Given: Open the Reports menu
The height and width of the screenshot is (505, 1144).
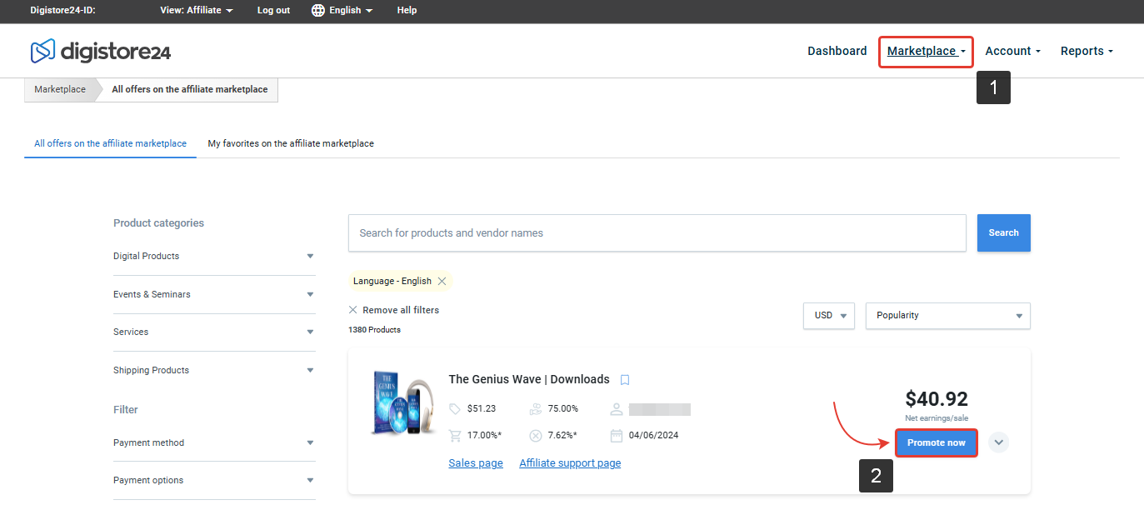Looking at the screenshot, I should pos(1087,52).
